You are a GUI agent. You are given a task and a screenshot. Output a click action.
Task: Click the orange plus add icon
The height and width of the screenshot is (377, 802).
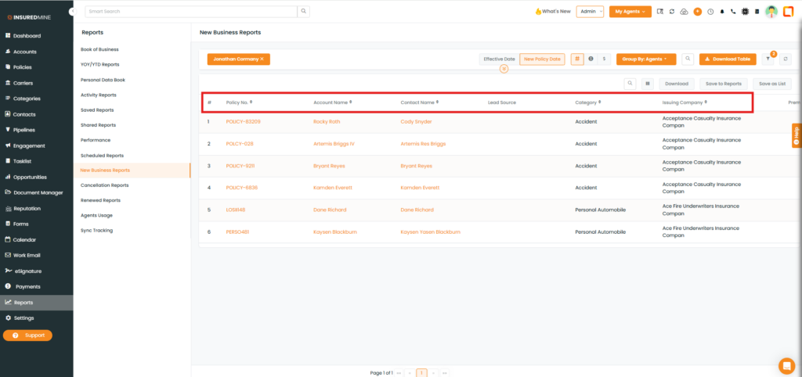point(697,12)
